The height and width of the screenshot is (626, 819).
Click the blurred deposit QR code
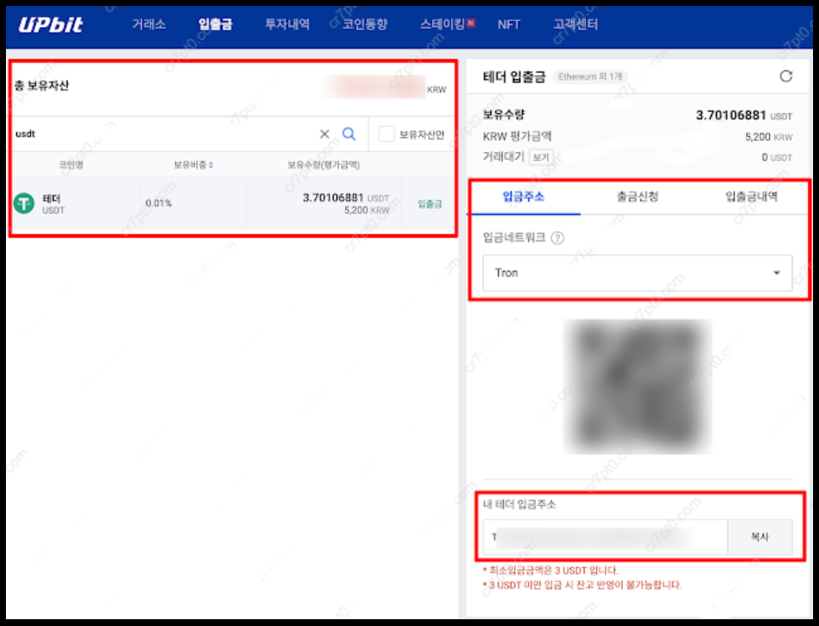pyautogui.click(x=637, y=386)
